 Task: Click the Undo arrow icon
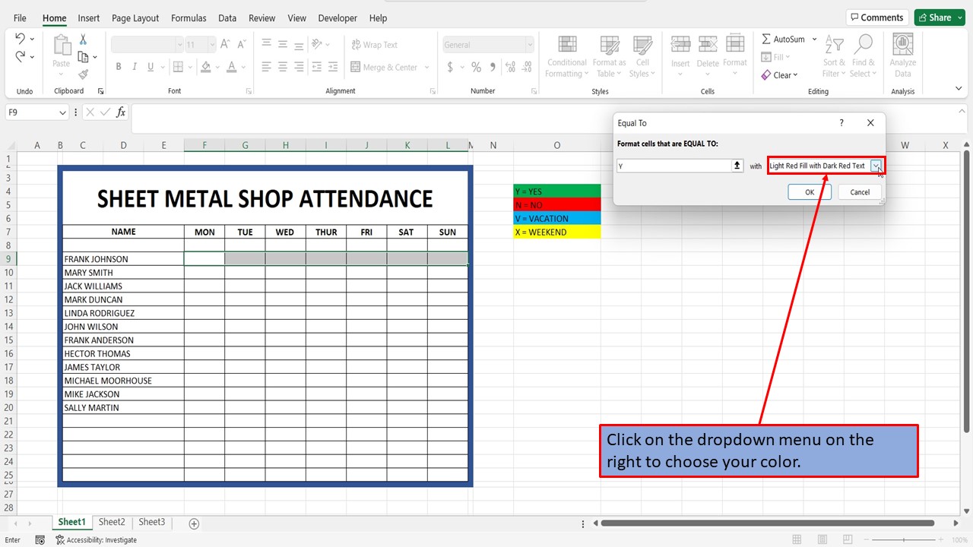(x=20, y=39)
